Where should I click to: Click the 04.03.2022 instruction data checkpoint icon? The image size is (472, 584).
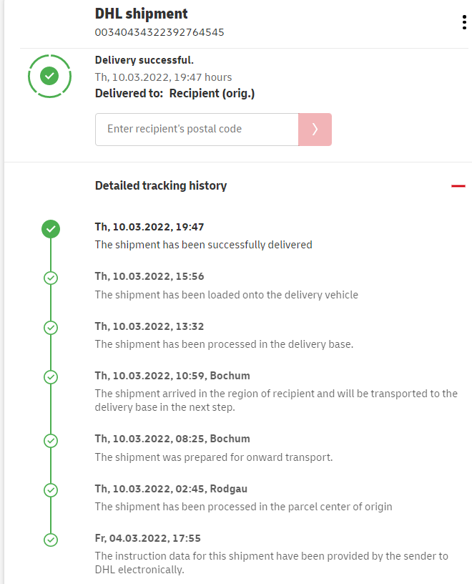pyautogui.click(x=51, y=540)
